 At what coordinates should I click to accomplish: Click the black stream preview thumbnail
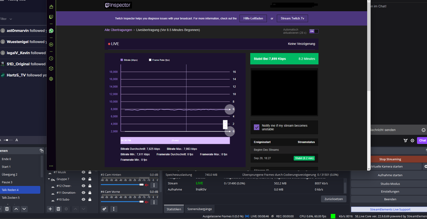284,93
